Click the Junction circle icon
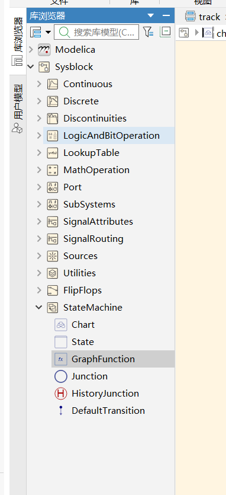This screenshot has height=495, width=226. pyautogui.click(x=61, y=376)
